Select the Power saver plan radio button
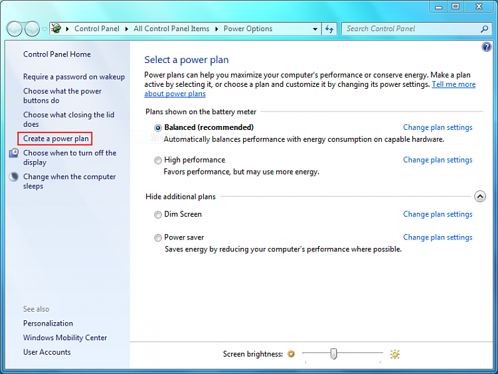This screenshot has height=374, width=498. pyautogui.click(x=158, y=237)
